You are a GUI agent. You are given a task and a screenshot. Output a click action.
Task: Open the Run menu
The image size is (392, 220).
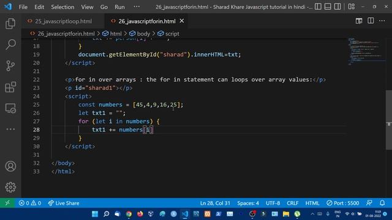119,7
